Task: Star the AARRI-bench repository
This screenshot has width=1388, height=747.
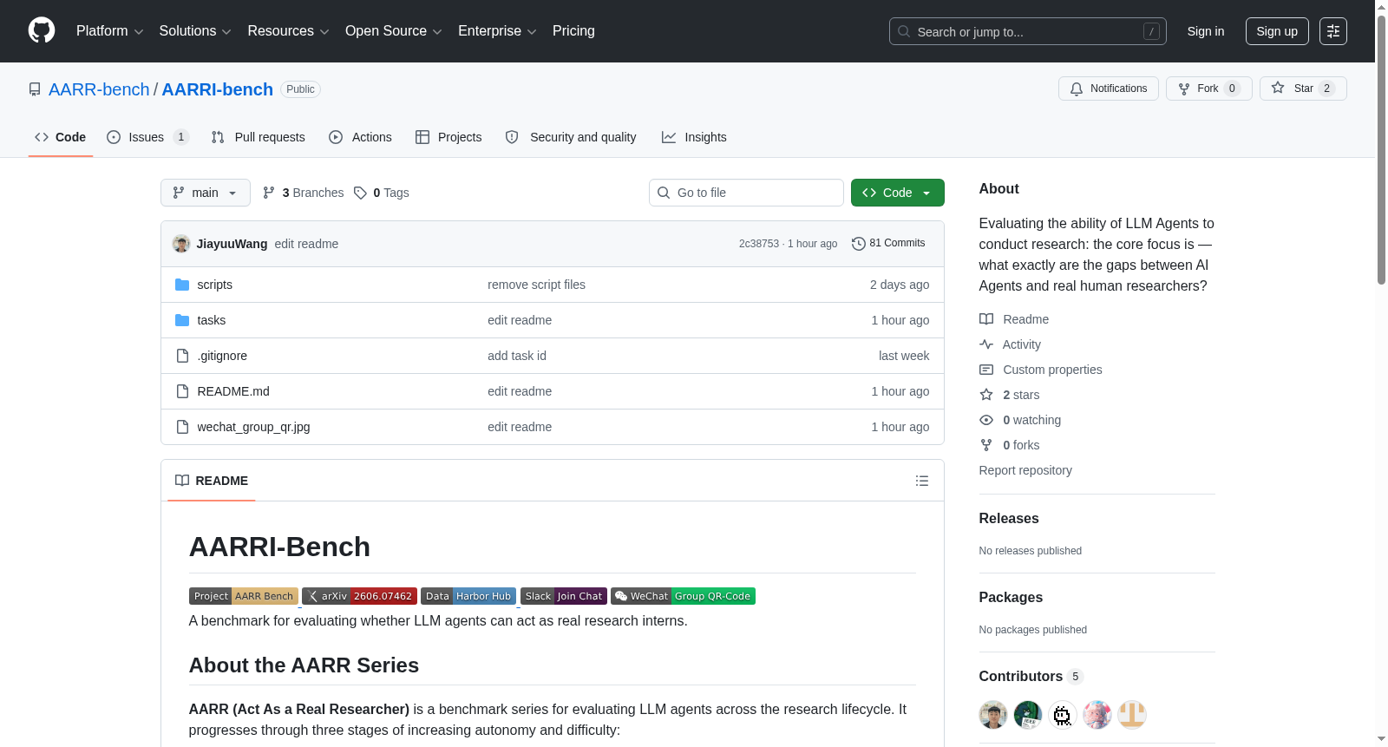Action: [x=1303, y=88]
